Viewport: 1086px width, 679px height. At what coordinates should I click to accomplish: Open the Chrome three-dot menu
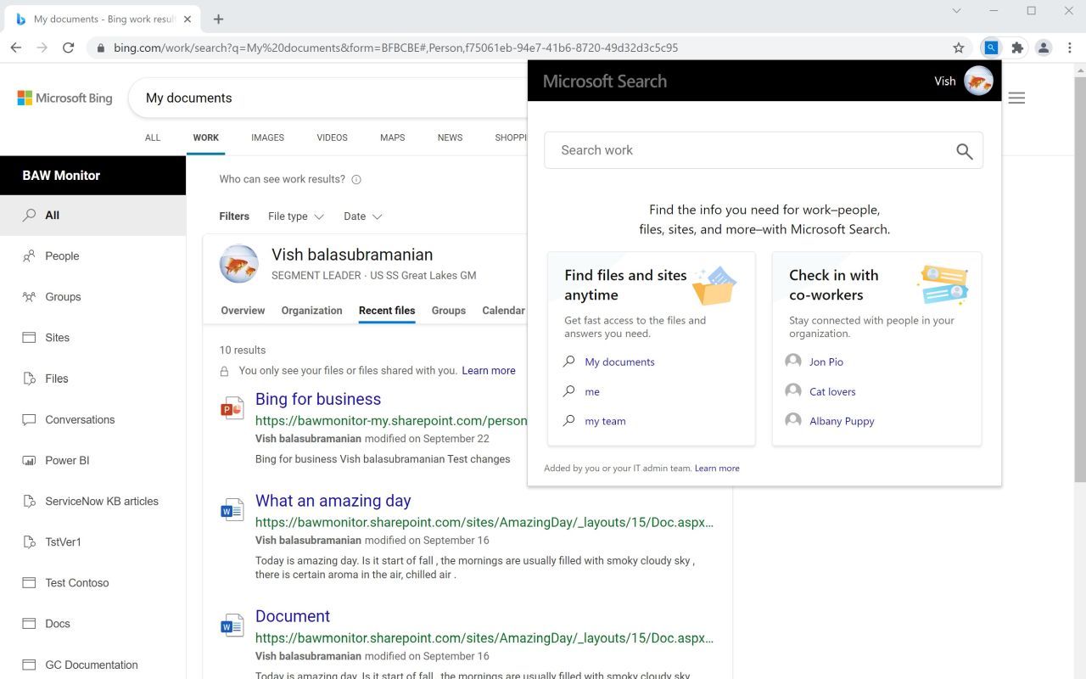point(1070,48)
